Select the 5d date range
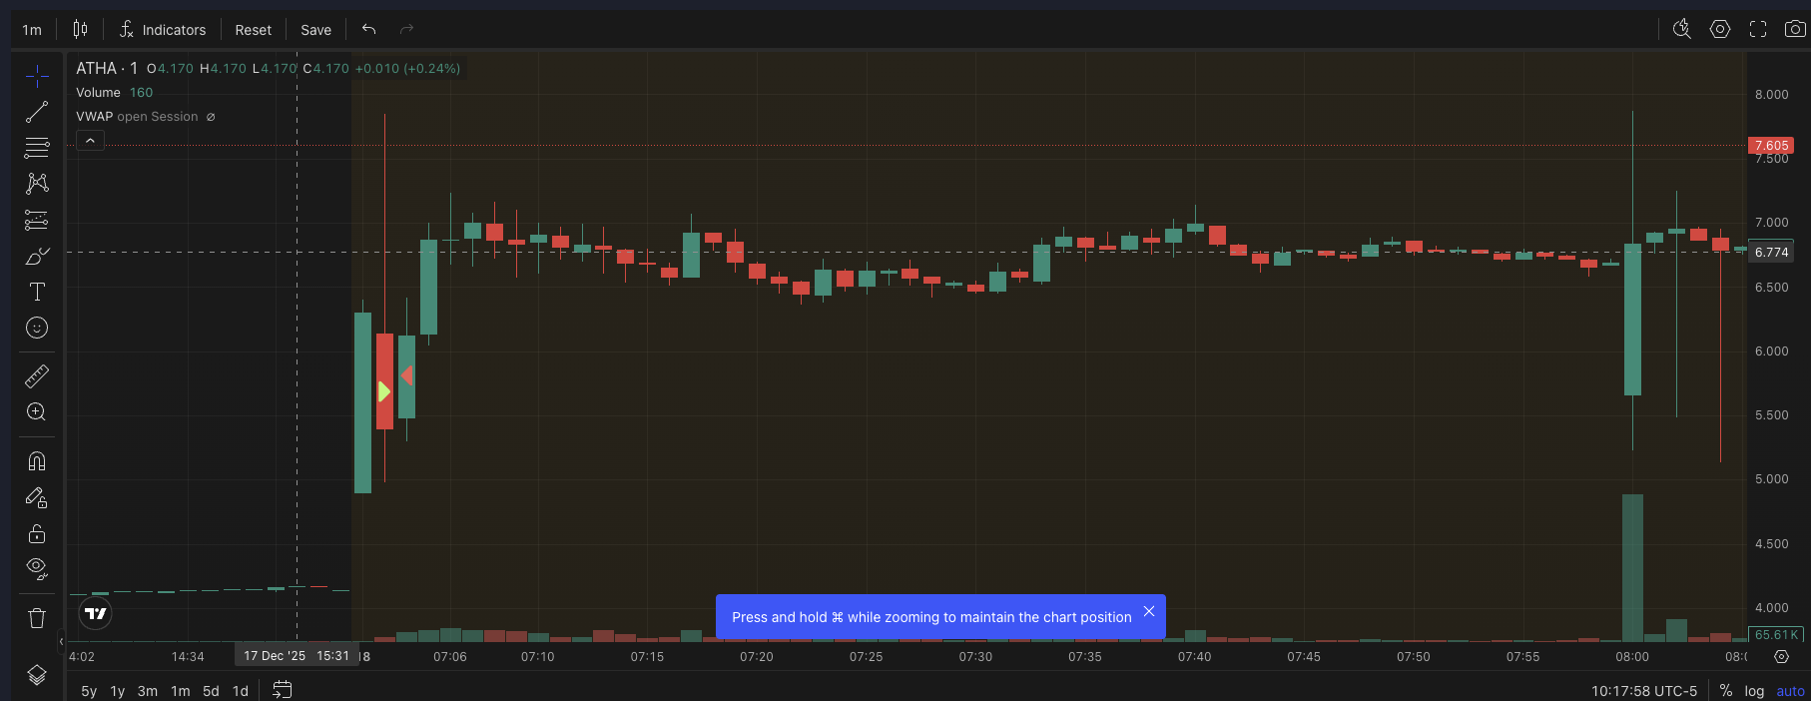 point(211,691)
